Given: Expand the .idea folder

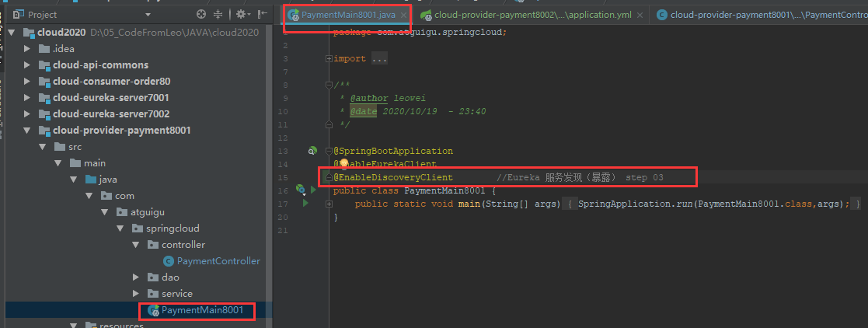Looking at the screenshot, I should click(x=27, y=49).
